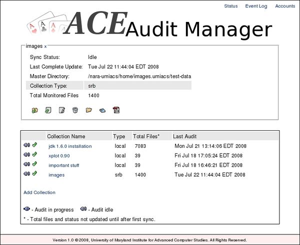Click audit idle icon beside important stuff
Screen dimensions: 300x245
click(26, 165)
